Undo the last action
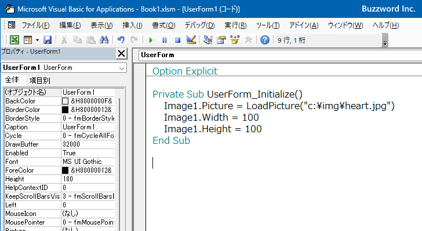This screenshot has width=422, height=231. click(x=121, y=40)
